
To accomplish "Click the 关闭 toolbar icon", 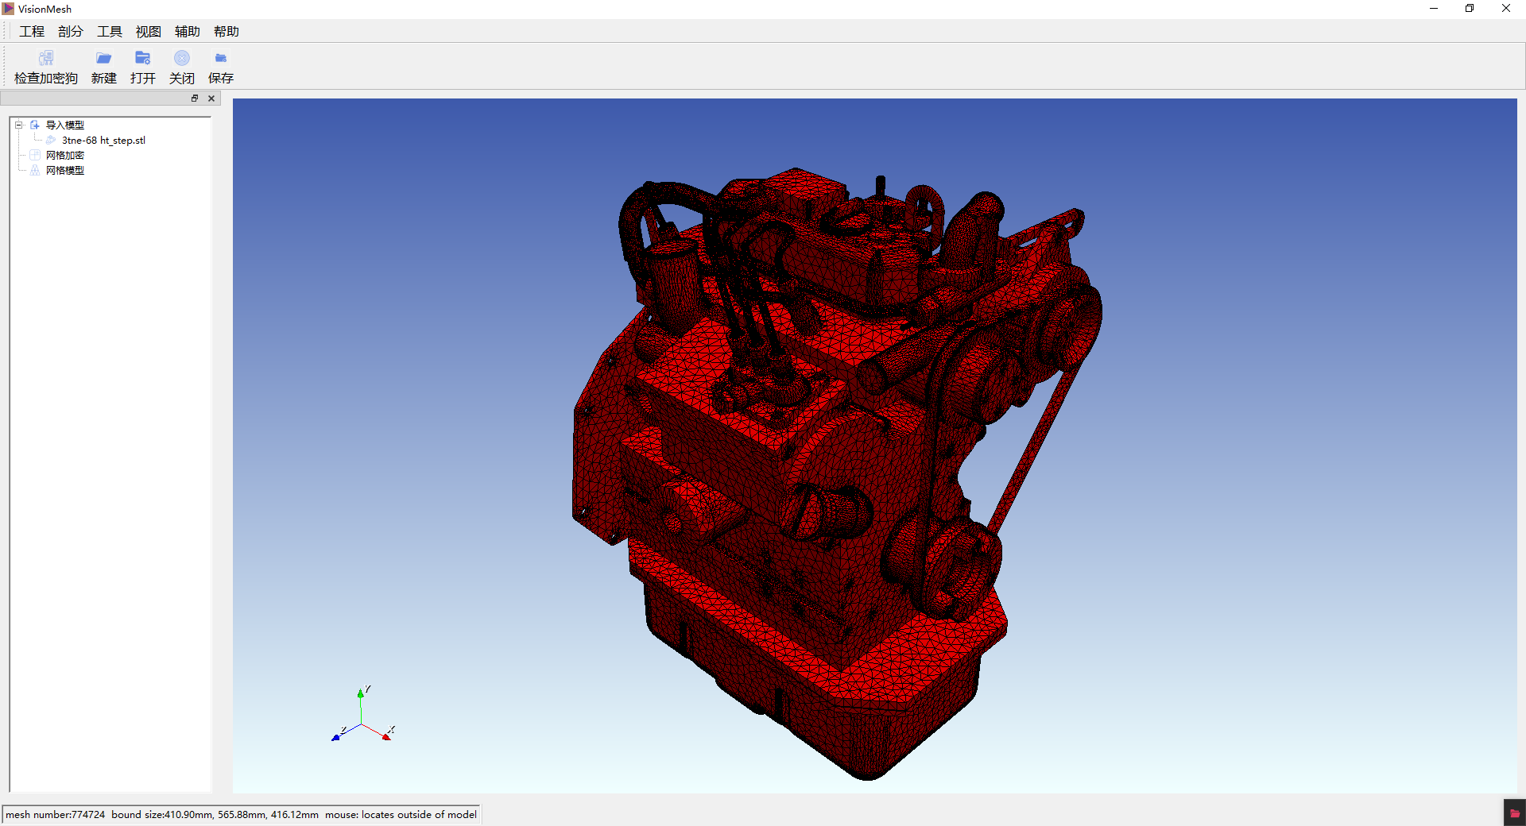I will click(x=182, y=59).
